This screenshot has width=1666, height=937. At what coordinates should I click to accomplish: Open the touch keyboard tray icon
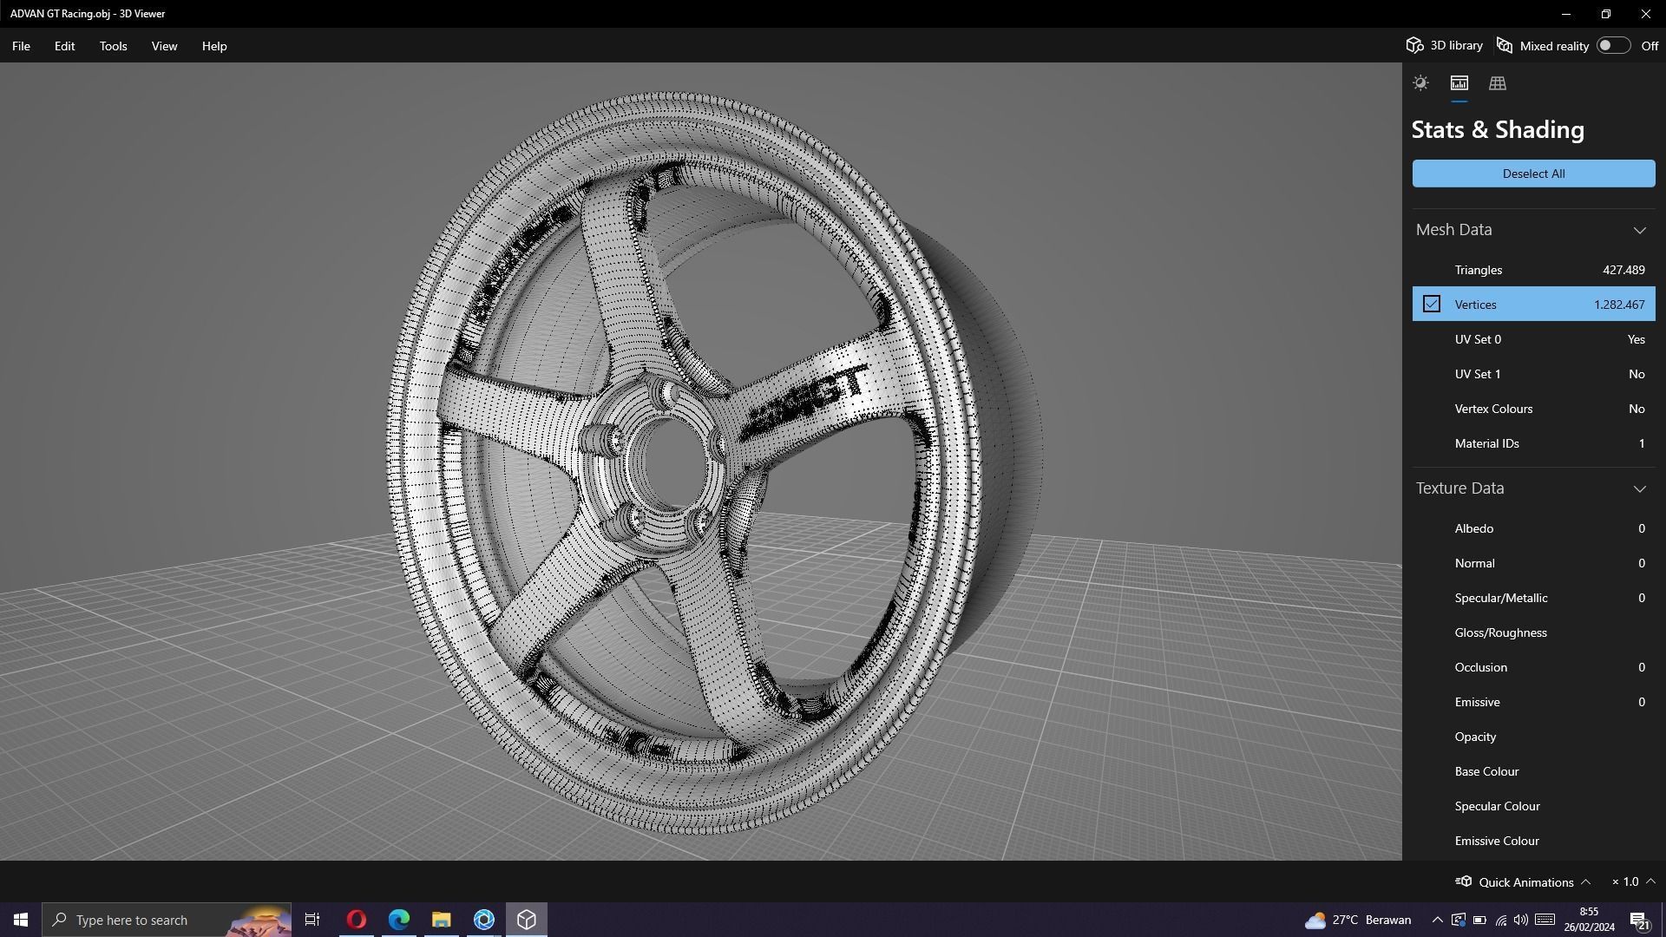(x=1545, y=920)
